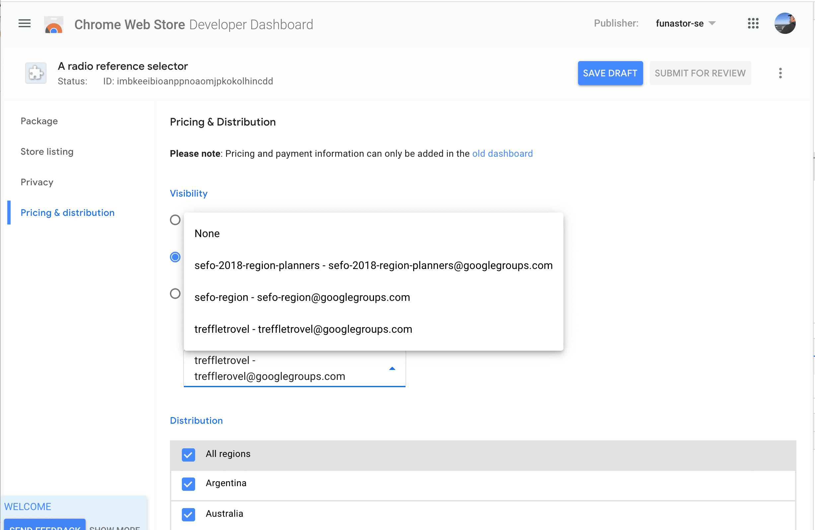Click the hamburger menu icon
This screenshot has height=530, width=815.
[x=24, y=24]
